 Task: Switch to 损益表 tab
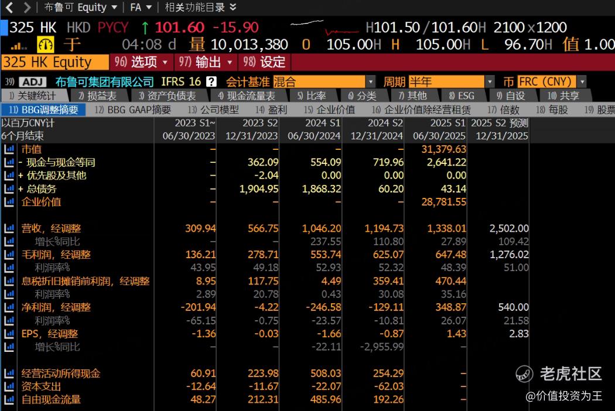pyautogui.click(x=98, y=95)
